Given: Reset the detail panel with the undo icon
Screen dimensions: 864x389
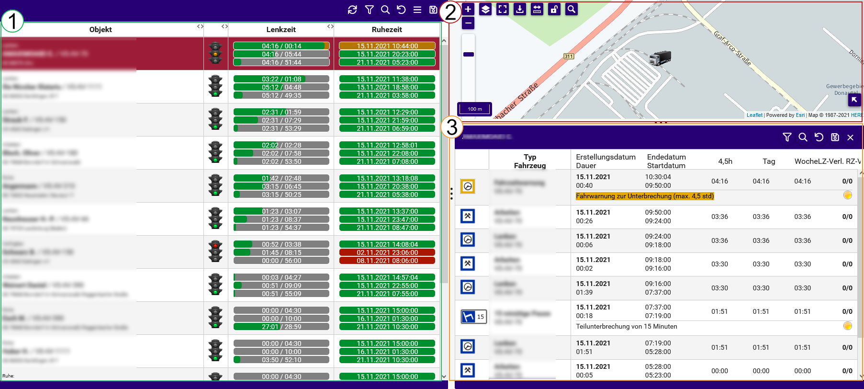Looking at the screenshot, I should point(819,137).
